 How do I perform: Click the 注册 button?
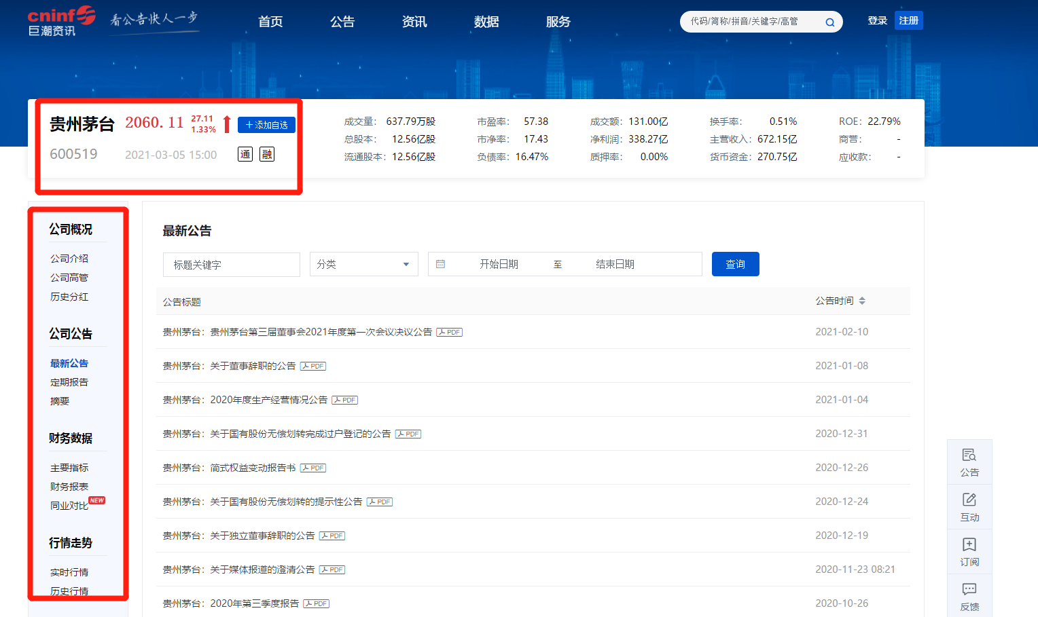tap(909, 21)
